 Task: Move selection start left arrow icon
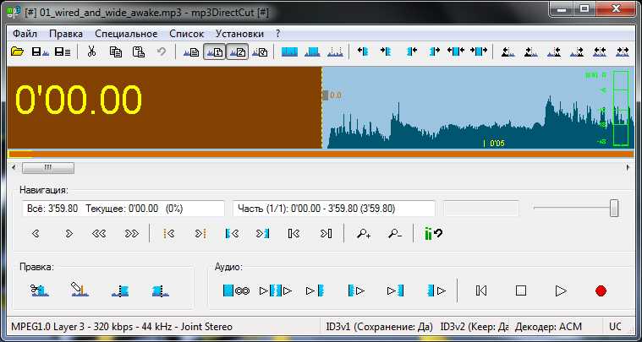click(x=363, y=51)
